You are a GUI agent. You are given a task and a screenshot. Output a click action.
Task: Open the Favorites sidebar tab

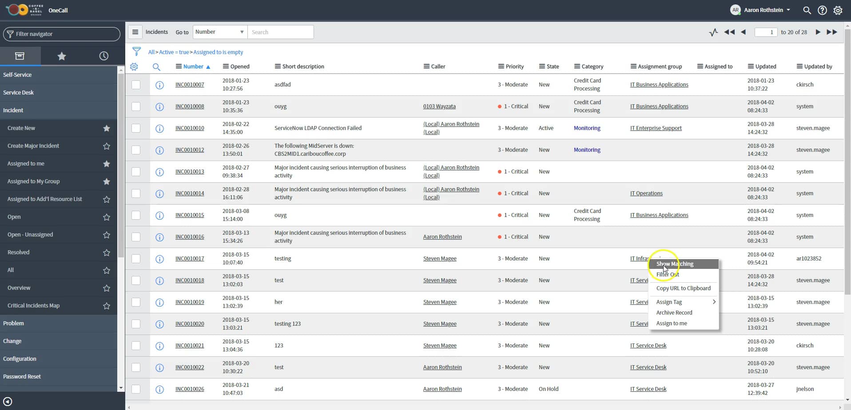coord(62,56)
